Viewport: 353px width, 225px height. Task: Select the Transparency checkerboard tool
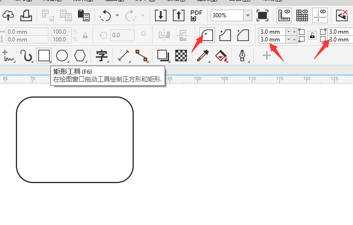click(181, 56)
